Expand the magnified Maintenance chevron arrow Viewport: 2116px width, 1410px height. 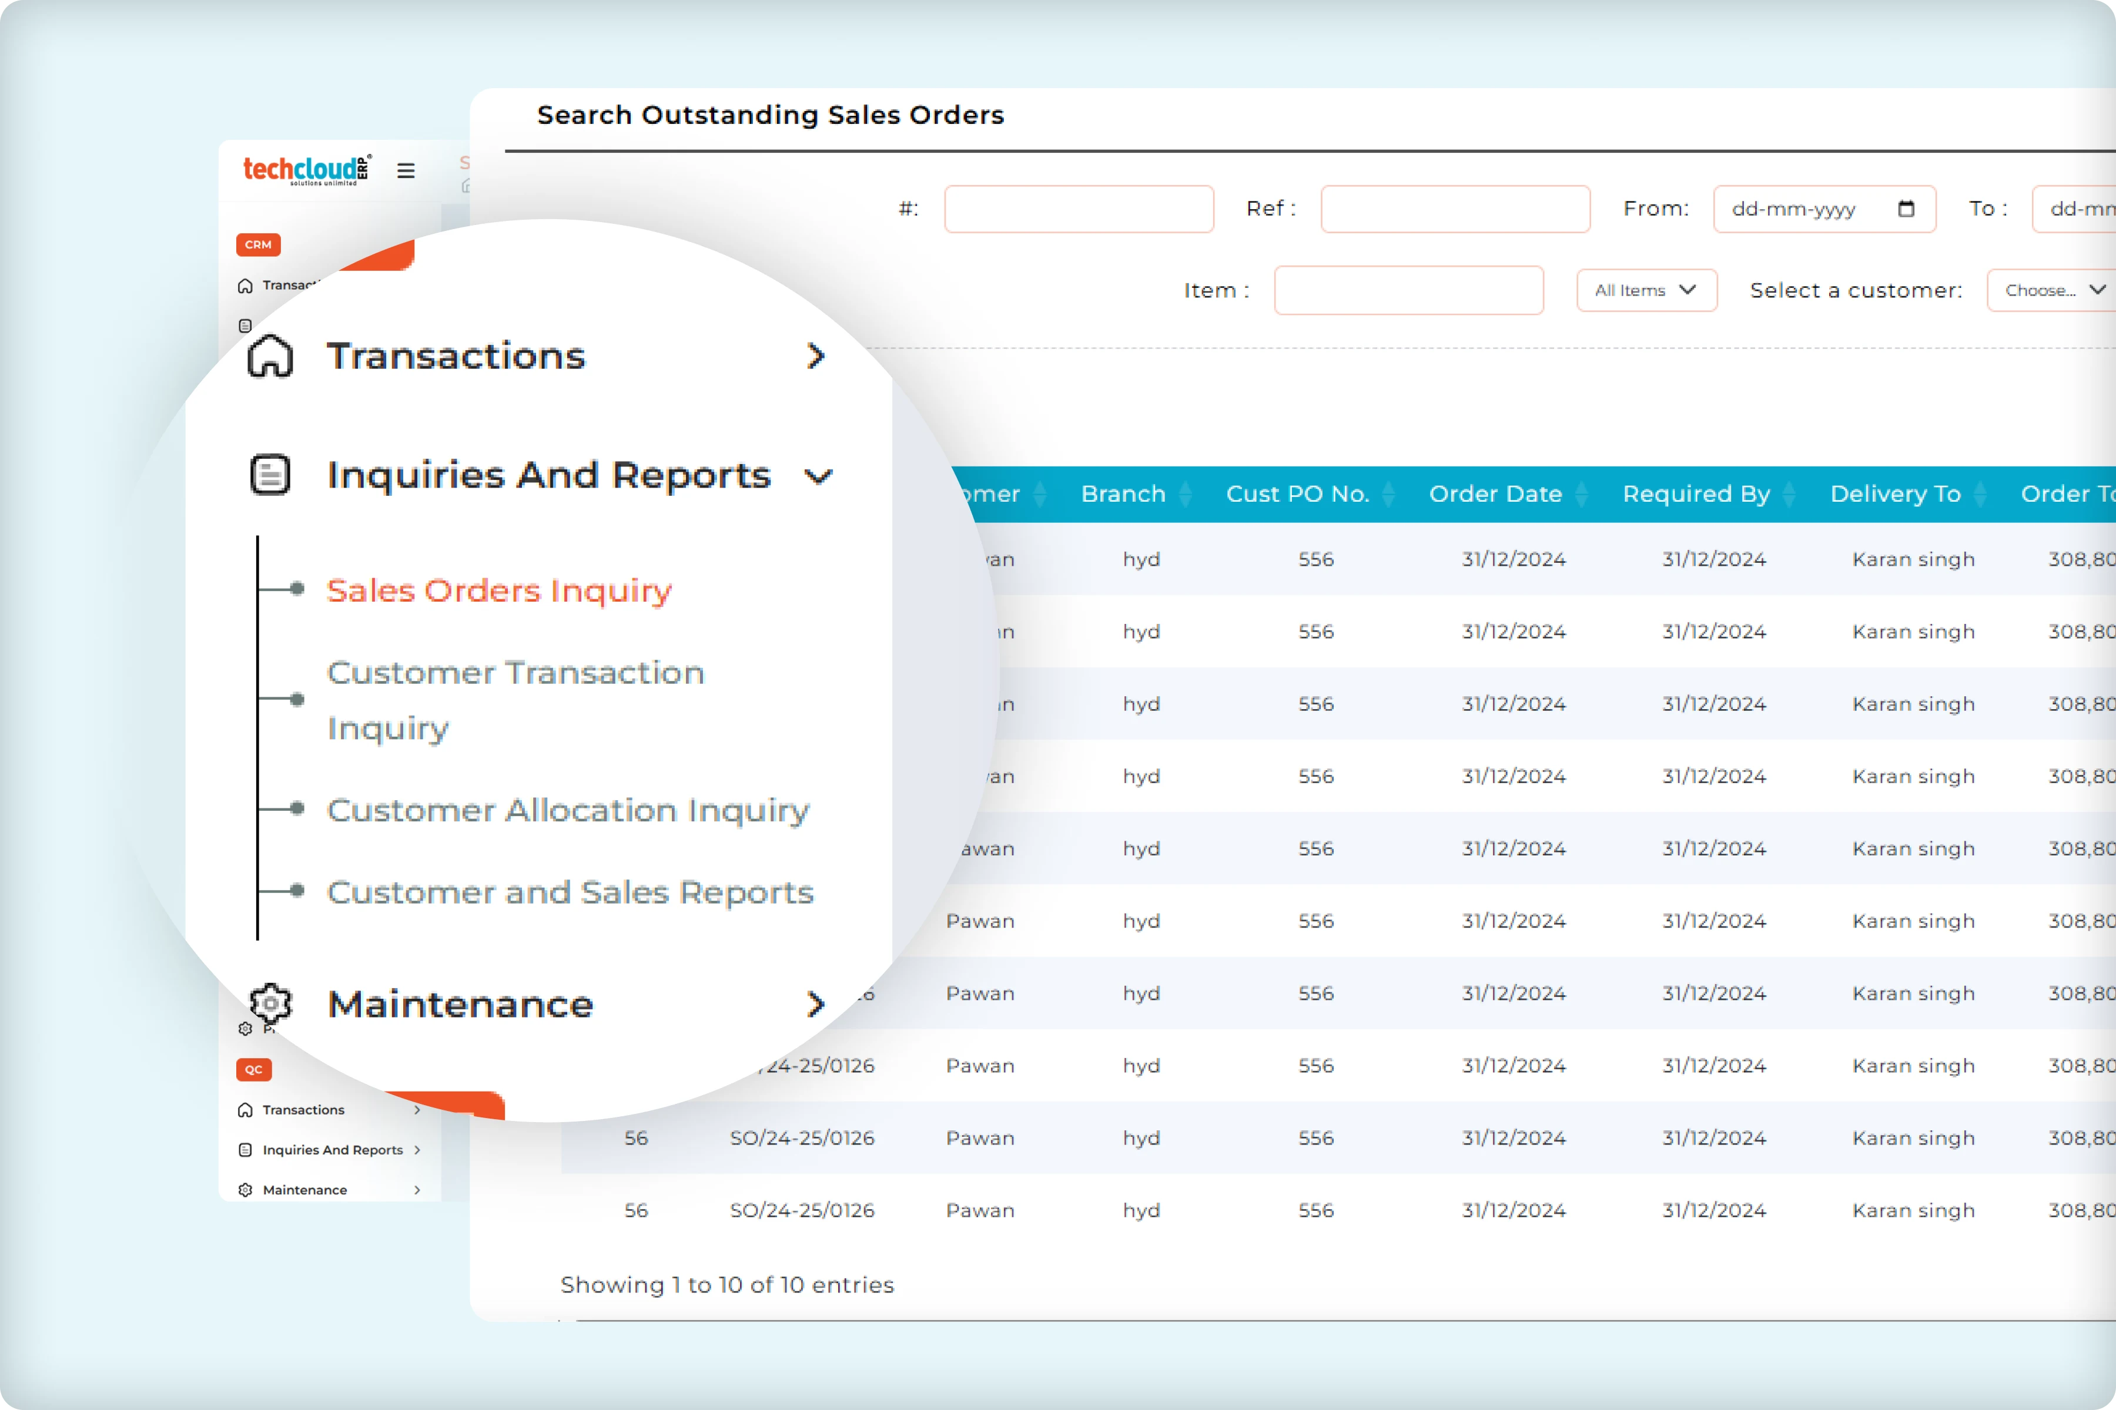(x=815, y=1003)
